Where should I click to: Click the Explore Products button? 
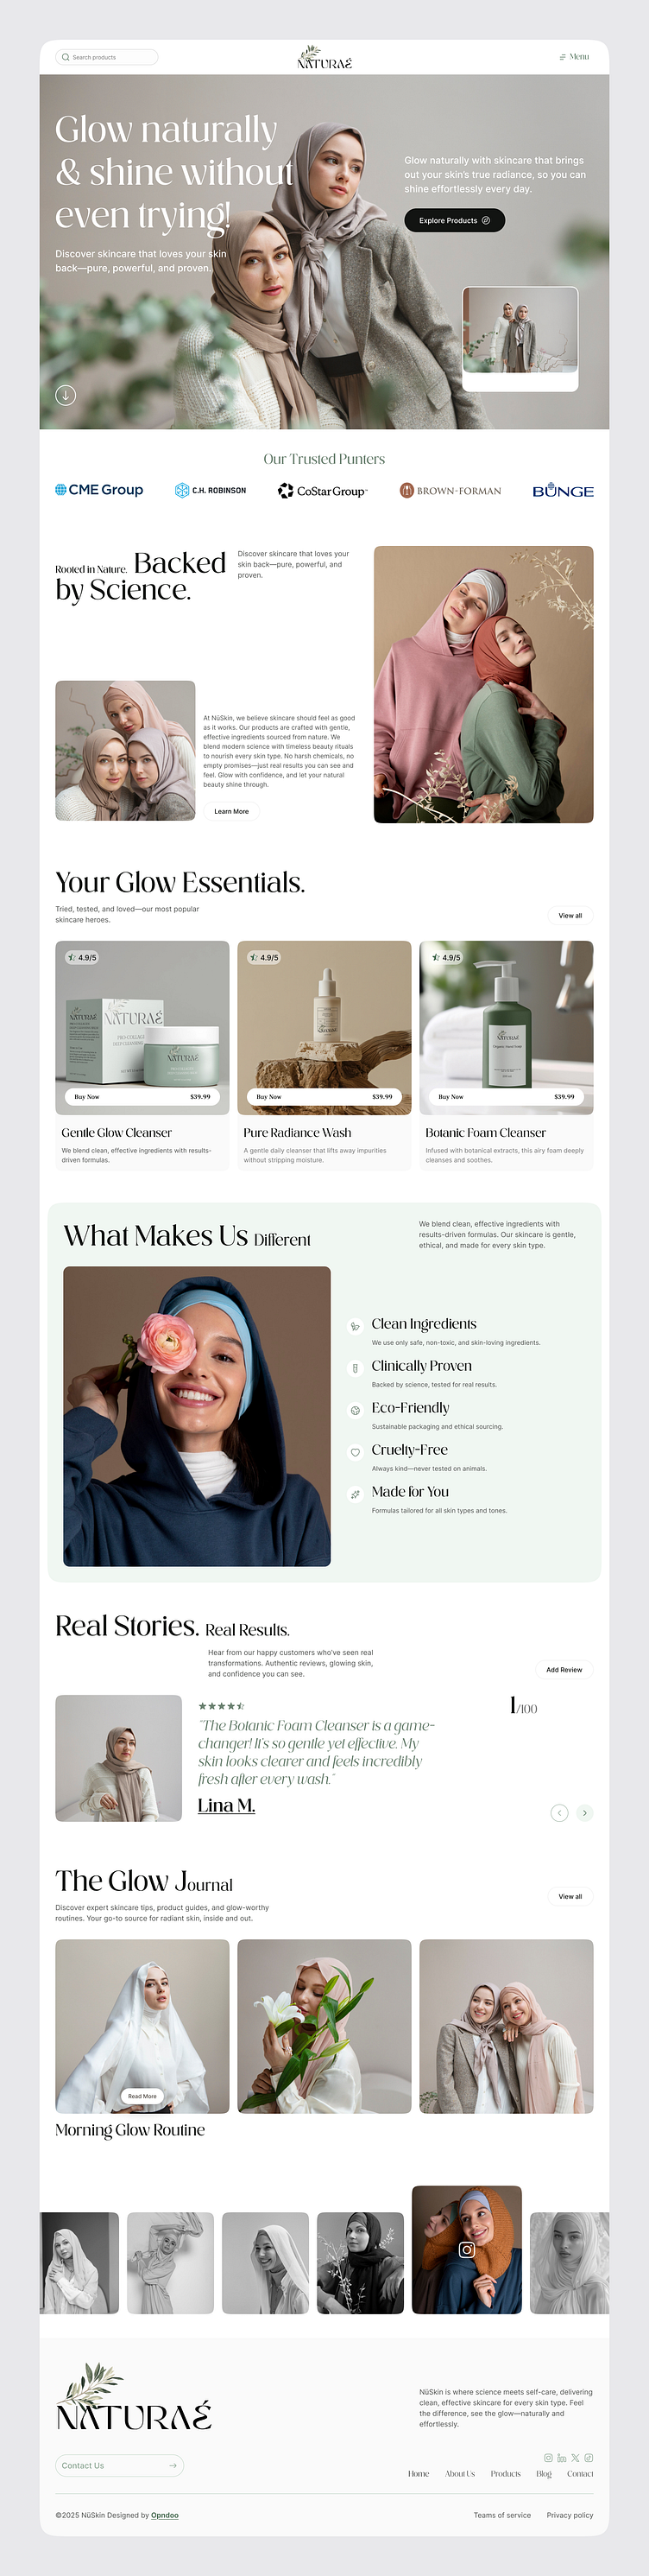coord(454,220)
